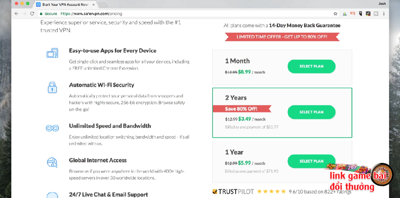Click the devices icon beside Easy-to-use Apps

(x=52, y=53)
